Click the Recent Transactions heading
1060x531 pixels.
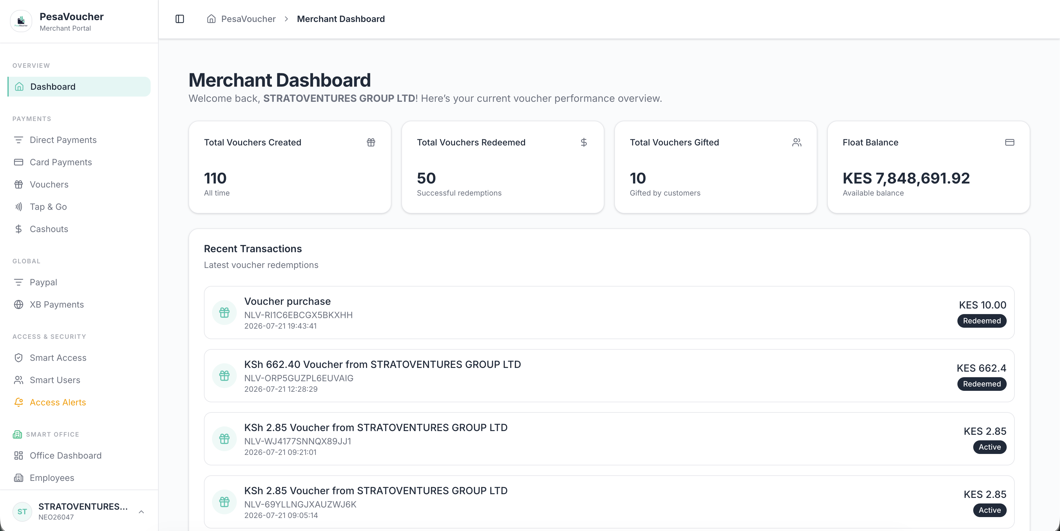pyautogui.click(x=253, y=249)
